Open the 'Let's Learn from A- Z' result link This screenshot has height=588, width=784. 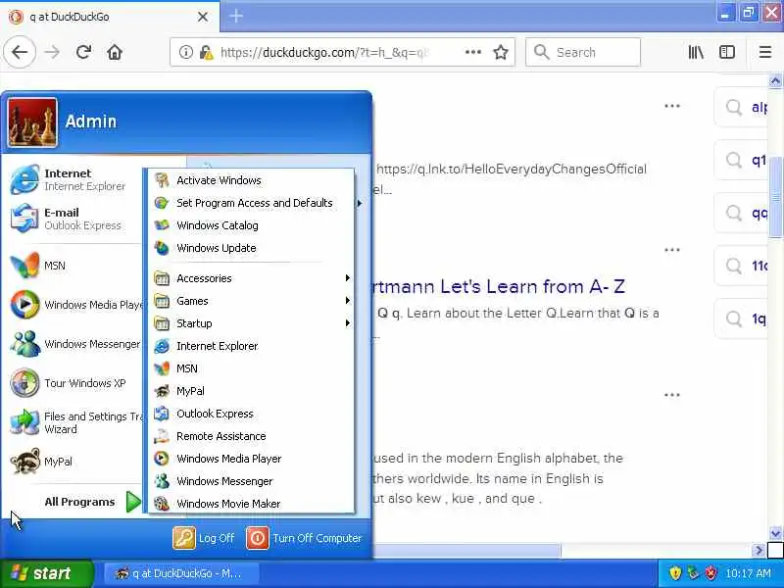(x=498, y=286)
